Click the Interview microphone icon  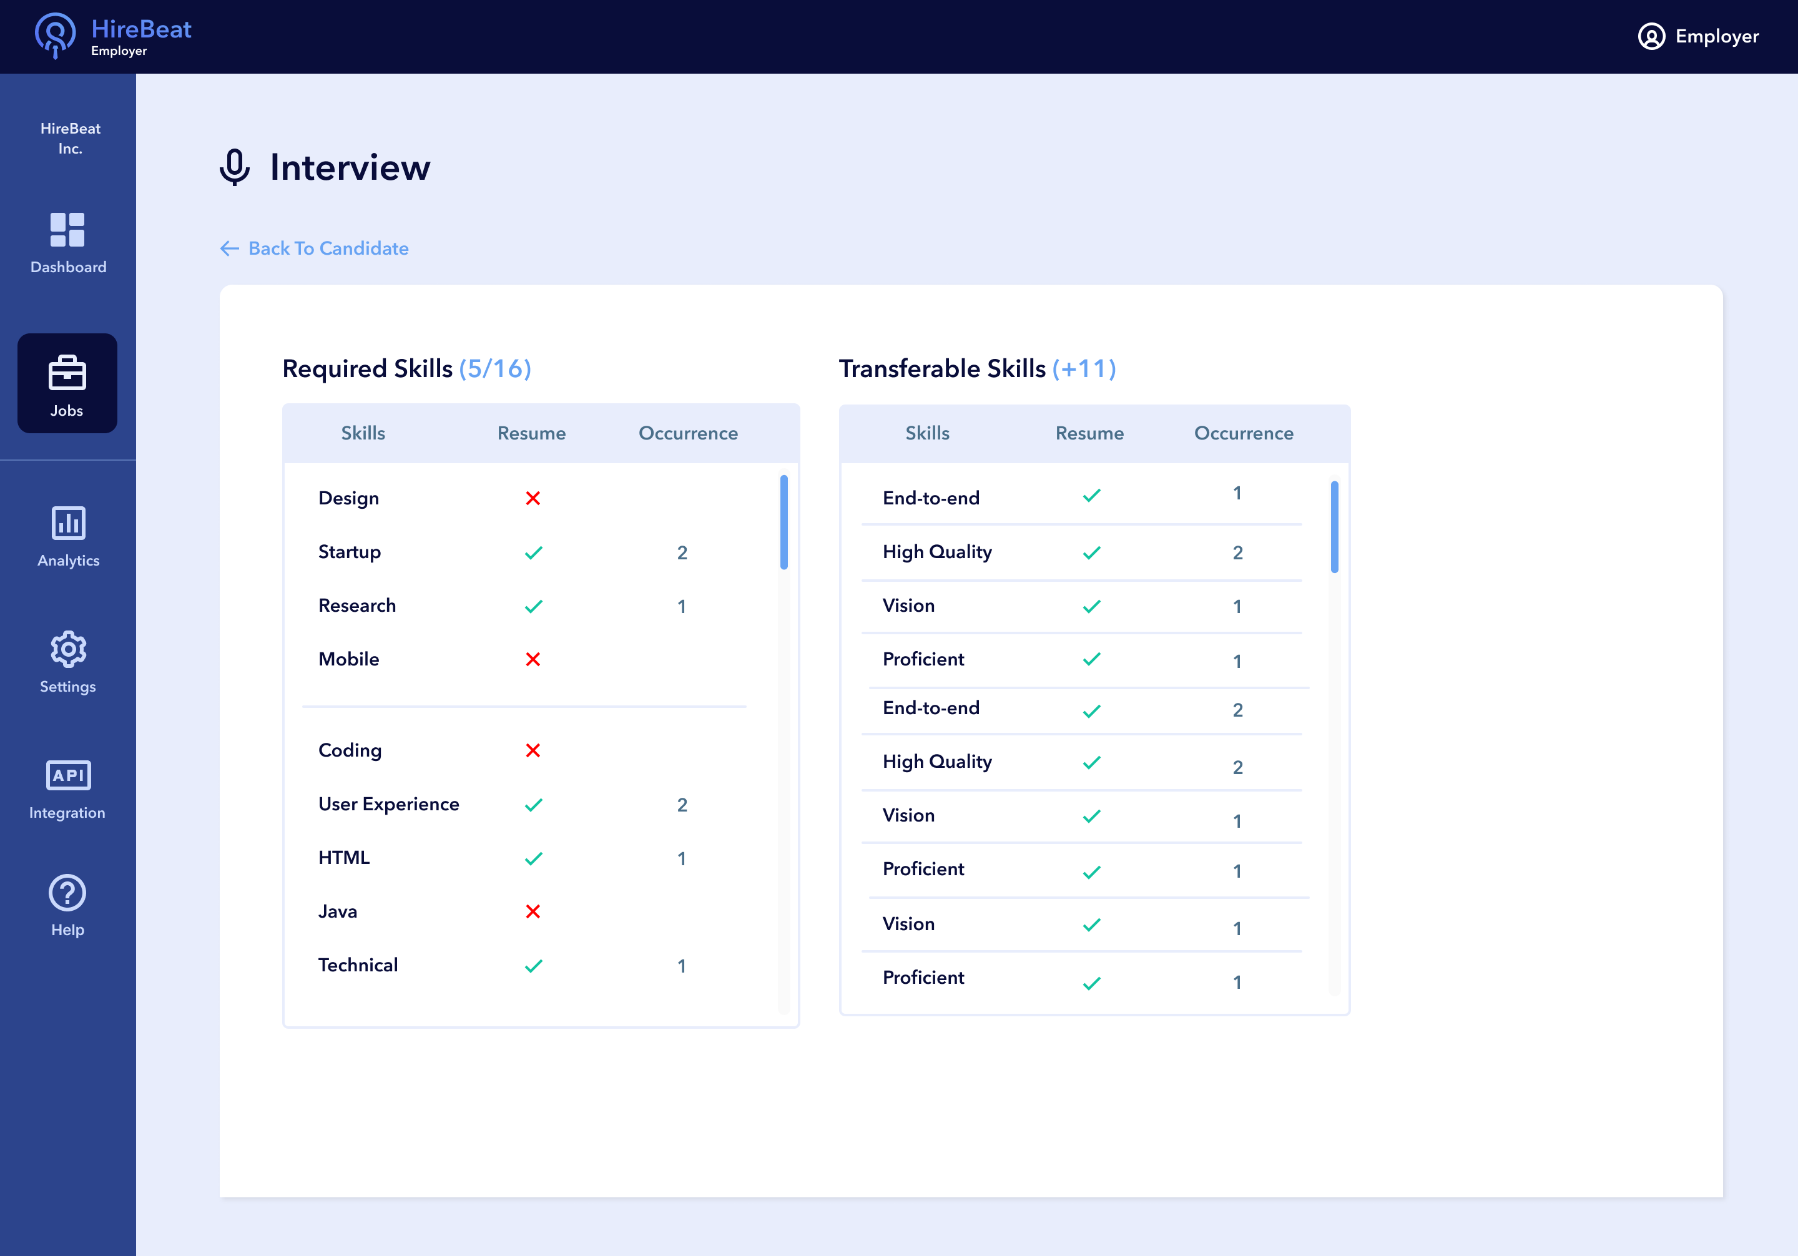pos(234,167)
